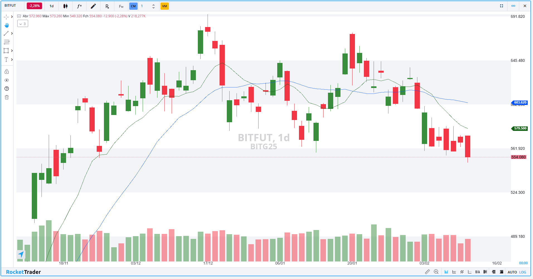Click the pencil drawing tool in toolbar
Screen dimensions: 533x279
coord(93,6)
